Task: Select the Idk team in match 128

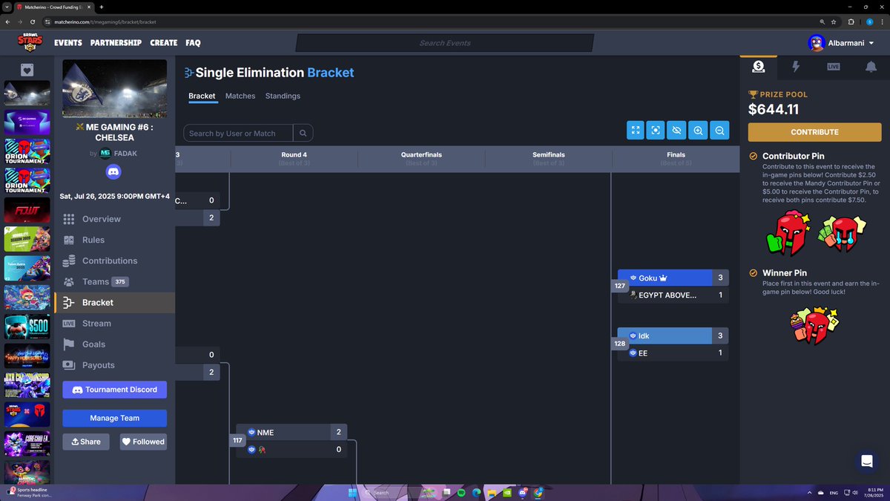Action: [673, 335]
